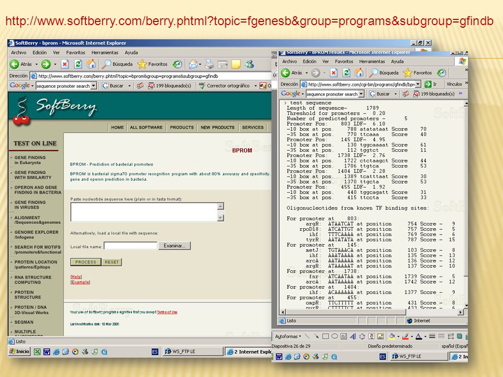Screen dimensions: 503x377
Task: Click the Examinar... browse button
Action: [x=174, y=246]
